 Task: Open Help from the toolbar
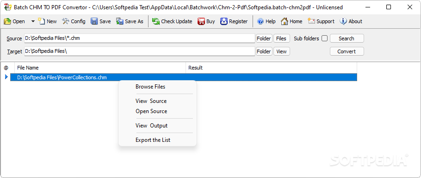[x=266, y=21]
